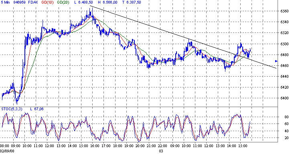This screenshot has width=290, height=154.
Task: Click the 17:00 time axis label
Action: (106, 146)
